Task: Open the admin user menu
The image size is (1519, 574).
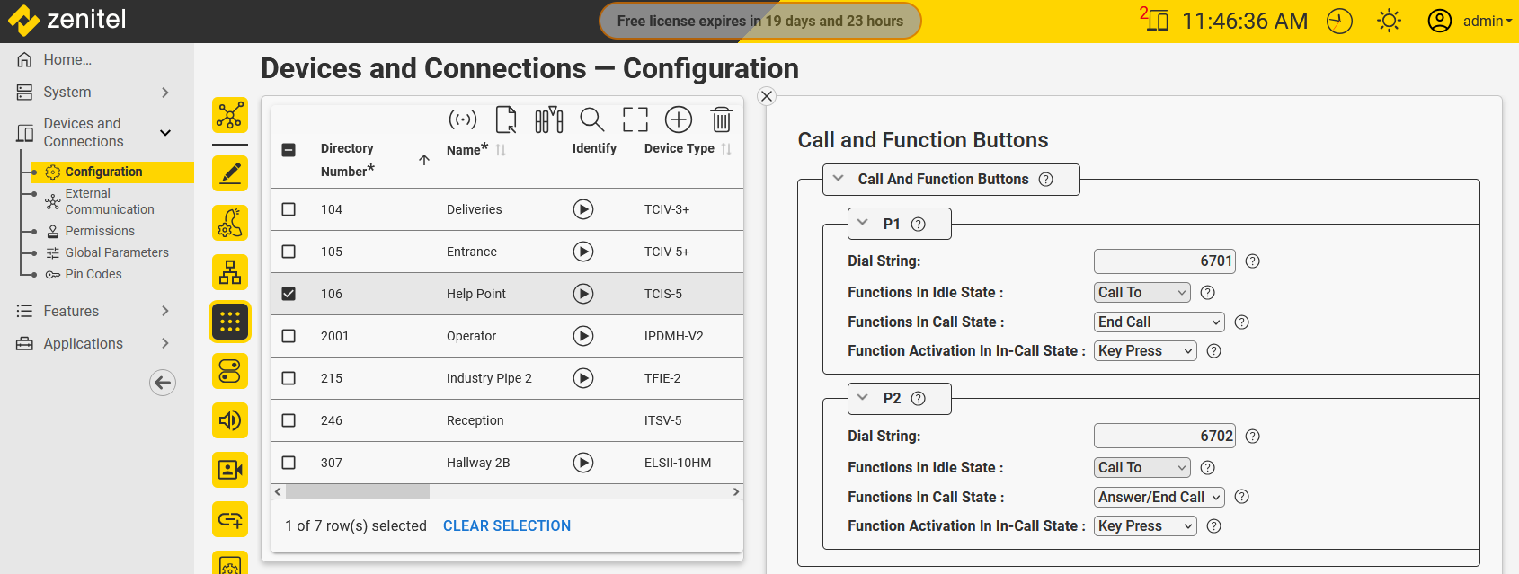Action: coord(1470,21)
